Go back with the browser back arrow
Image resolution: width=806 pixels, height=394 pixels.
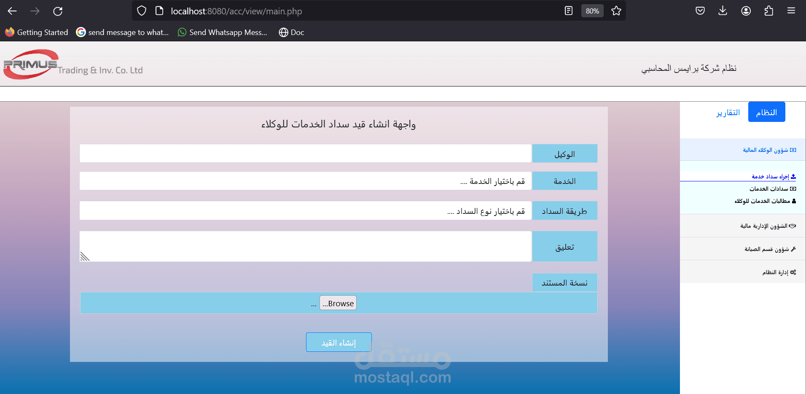(12, 11)
